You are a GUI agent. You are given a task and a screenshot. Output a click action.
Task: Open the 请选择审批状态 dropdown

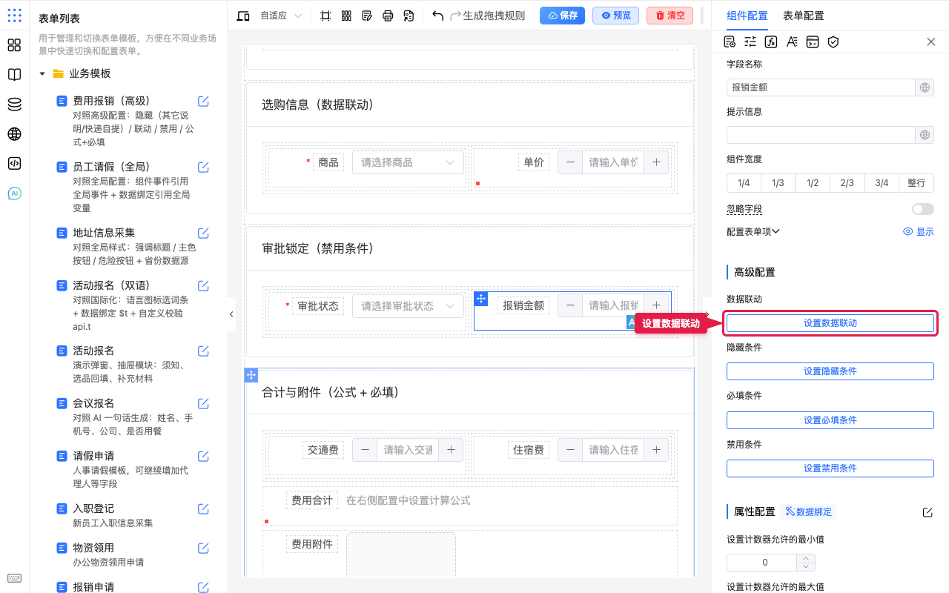(408, 305)
